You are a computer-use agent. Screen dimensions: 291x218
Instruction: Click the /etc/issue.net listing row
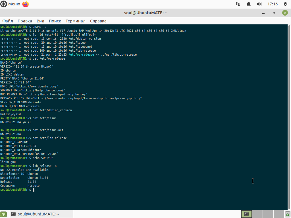click(x=46, y=47)
